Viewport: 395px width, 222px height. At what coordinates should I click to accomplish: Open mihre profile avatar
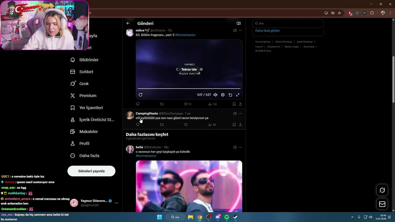click(130, 33)
